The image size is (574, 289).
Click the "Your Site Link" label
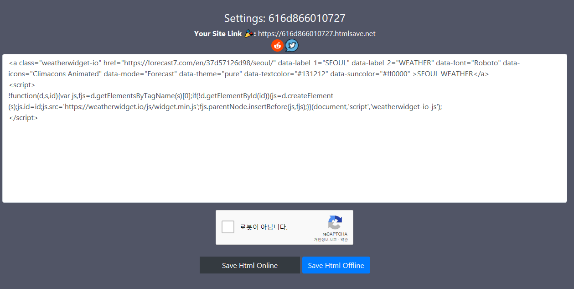tap(218, 34)
